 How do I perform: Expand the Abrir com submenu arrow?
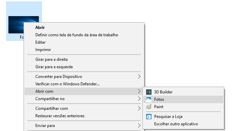139,91
